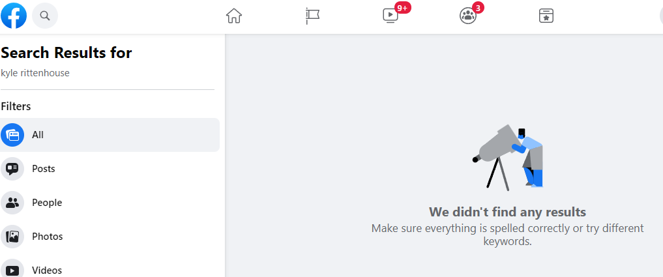
Task: Open the Groups icon with 3 badge
Action: (467, 16)
